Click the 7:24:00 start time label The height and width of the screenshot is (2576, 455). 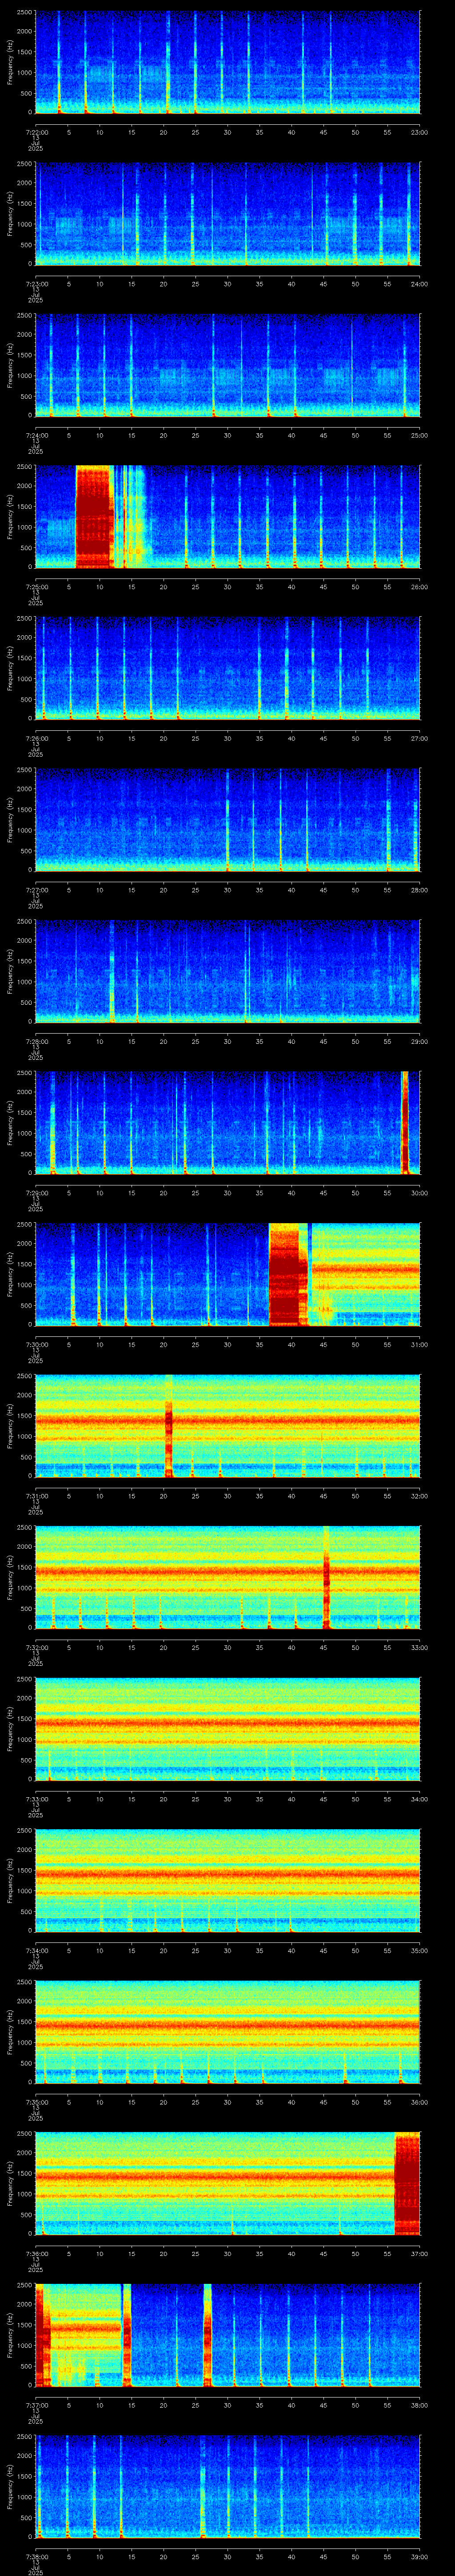click(36, 436)
